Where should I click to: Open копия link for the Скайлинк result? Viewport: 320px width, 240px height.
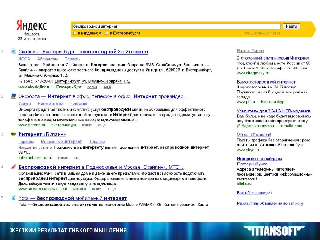[x=92, y=87]
